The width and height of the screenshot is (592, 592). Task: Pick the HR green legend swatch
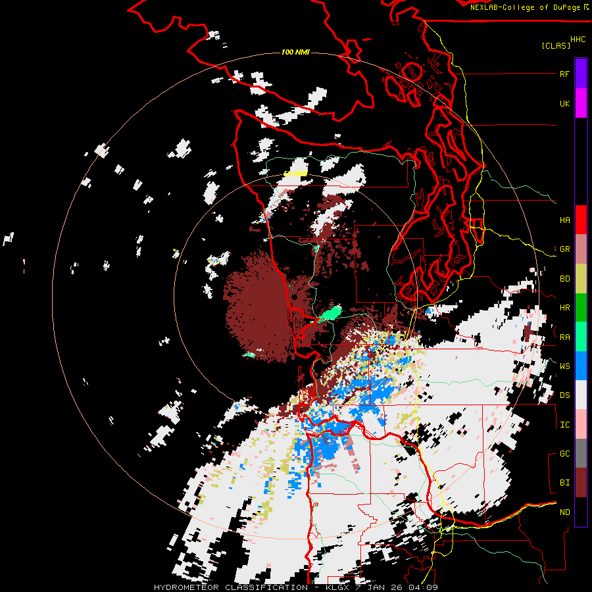click(581, 308)
